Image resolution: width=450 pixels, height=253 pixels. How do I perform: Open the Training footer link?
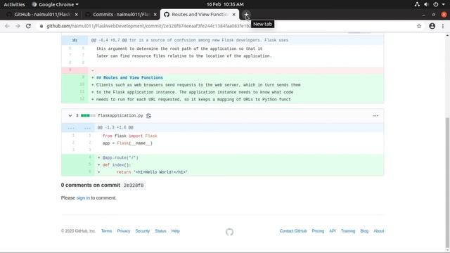(348, 231)
